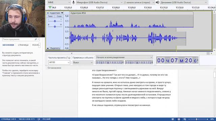Click the Остановлено status text
Viewport: 216px width, 121px height.
tap(54, 68)
